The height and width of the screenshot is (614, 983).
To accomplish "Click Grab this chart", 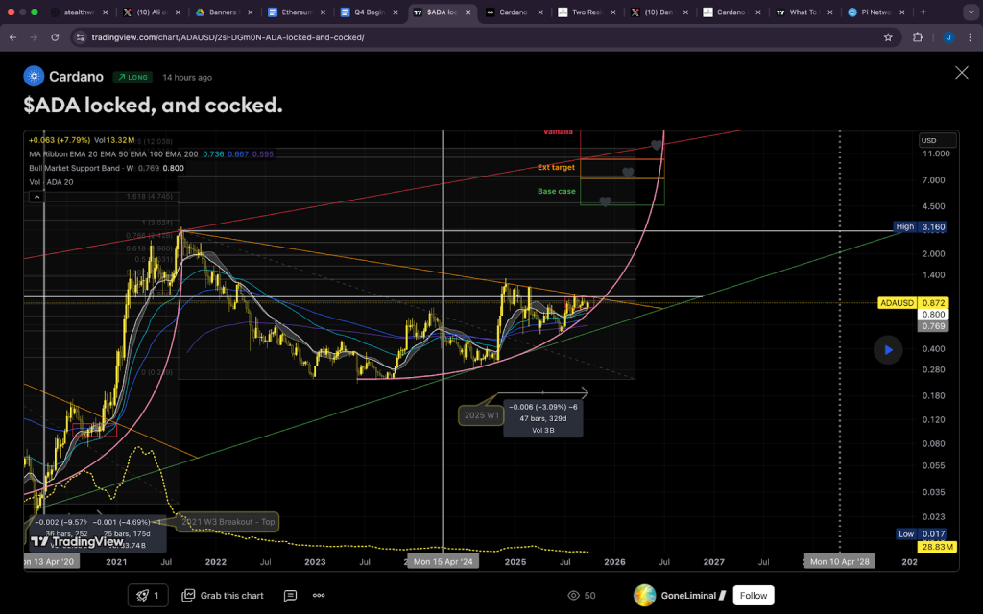I will click(x=223, y=595).
